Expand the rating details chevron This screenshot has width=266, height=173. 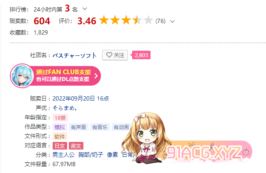coord(172,21)
